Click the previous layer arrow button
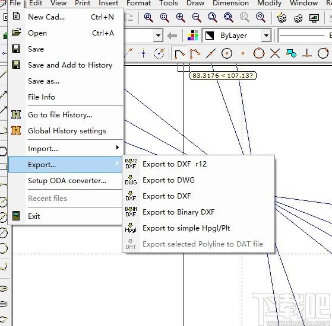Image resolution: width=332 pixels, height=326 pixels. click(x=172, y=36)
